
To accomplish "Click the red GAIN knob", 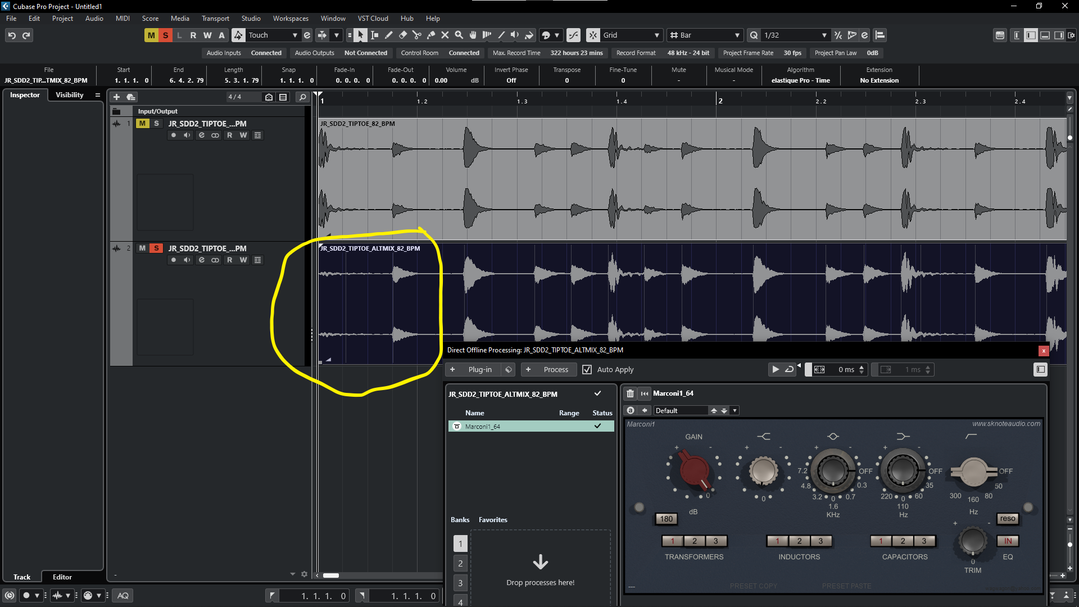I will point(693,470).
